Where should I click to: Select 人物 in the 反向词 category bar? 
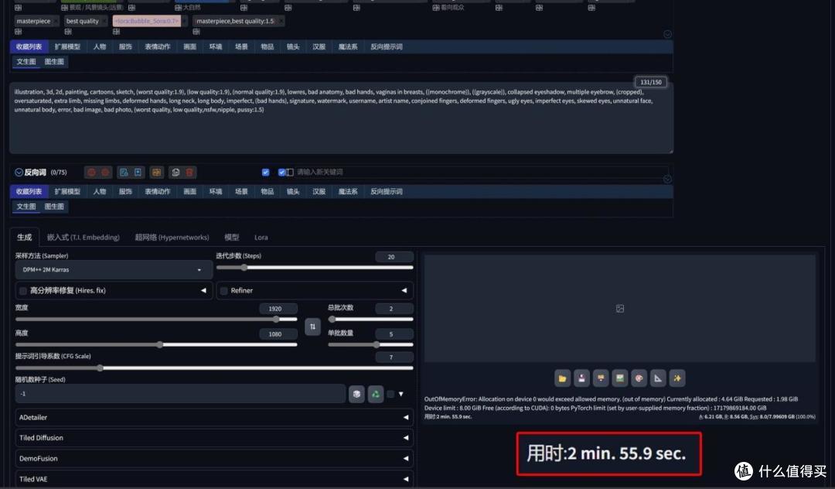(100, 192)
